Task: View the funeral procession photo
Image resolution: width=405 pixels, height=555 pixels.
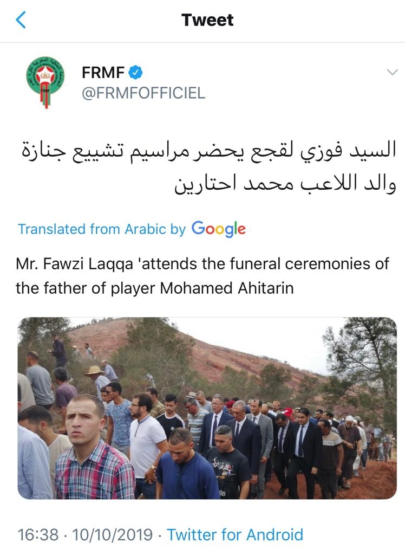Action: click(207, 408)
